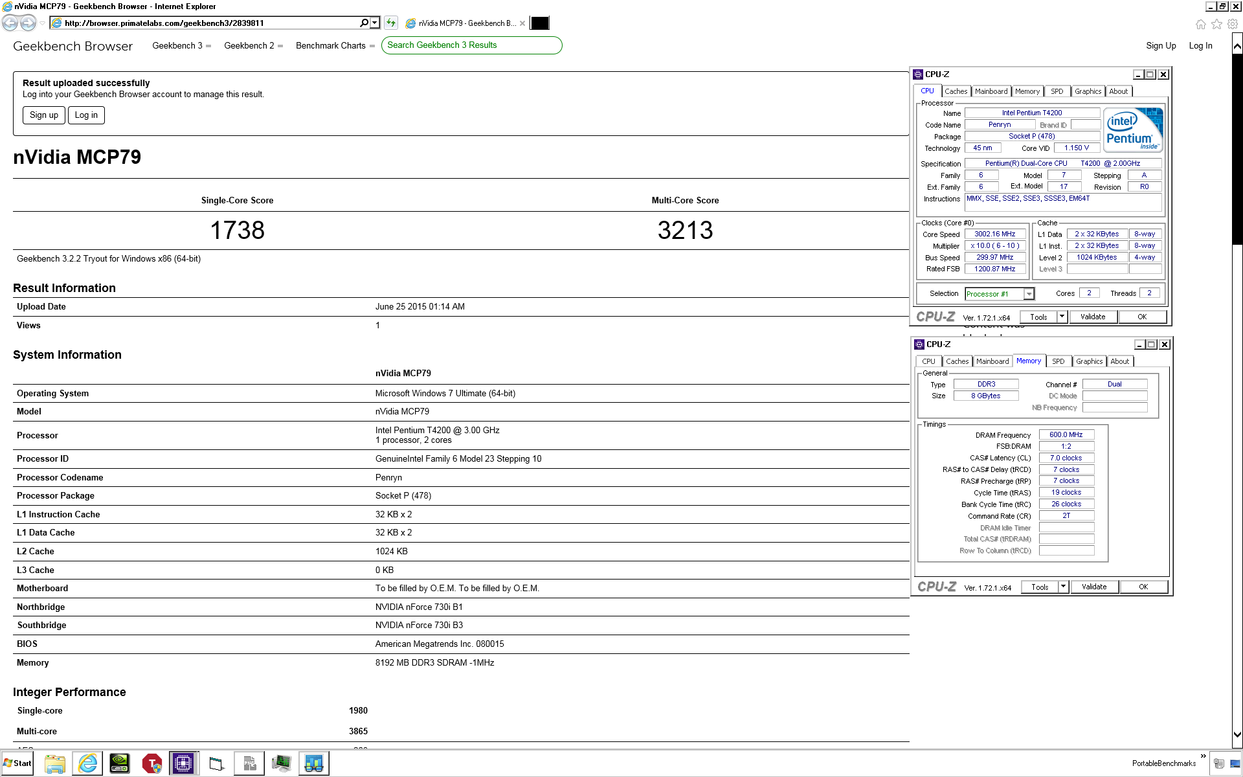The height and width of the screenshot is (777, 1243).
Task: Switch to the Mainboard tab in the lower CPU-Z window
Action: pos(992,361)
